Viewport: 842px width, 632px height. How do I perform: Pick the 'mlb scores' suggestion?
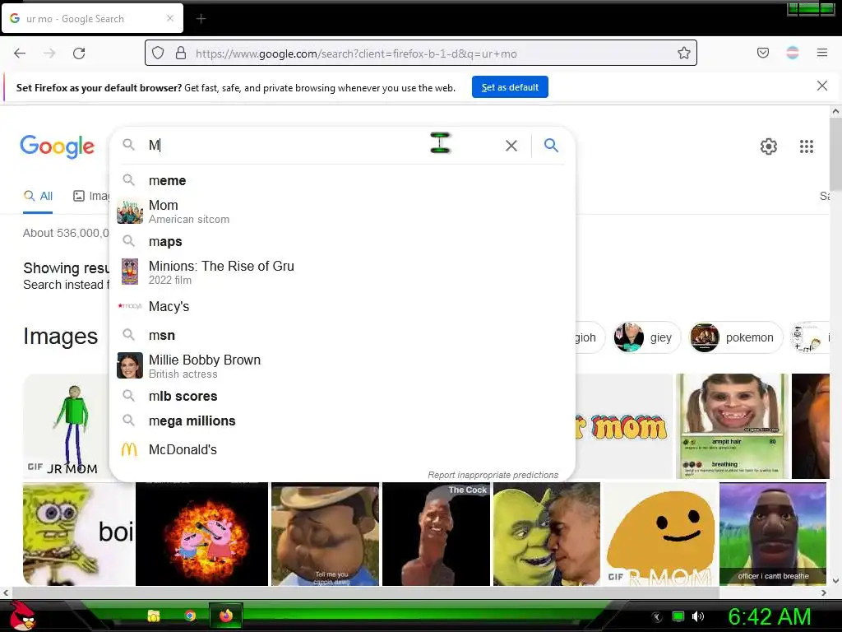tap(342, 396)
